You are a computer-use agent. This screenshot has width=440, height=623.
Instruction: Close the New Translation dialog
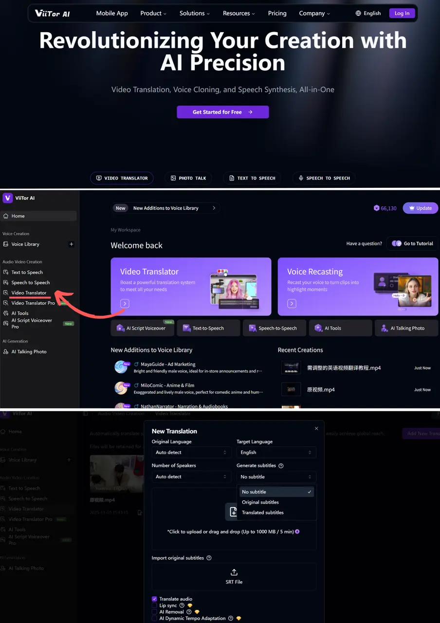(x=316, y=429)
